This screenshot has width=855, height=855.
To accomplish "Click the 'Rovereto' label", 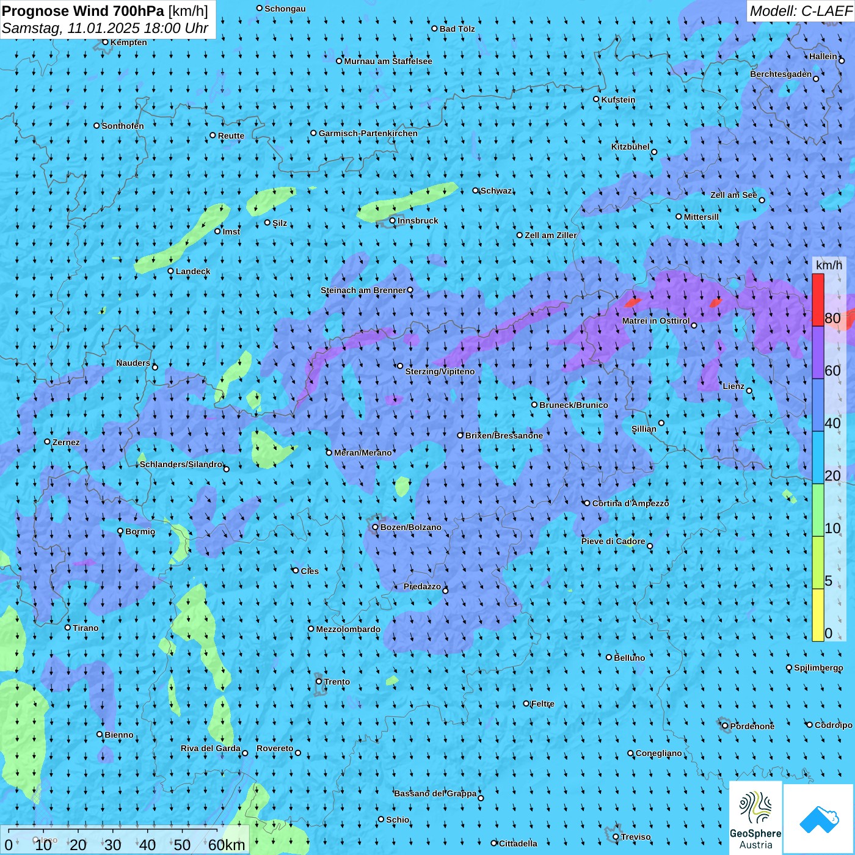I will point(275,748).
